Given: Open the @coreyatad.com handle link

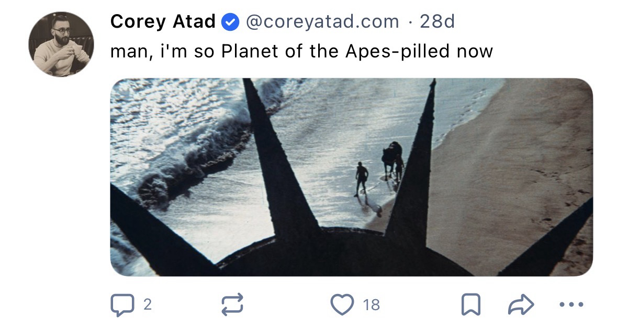Looking at the screenshot, I should pos(322,22).
